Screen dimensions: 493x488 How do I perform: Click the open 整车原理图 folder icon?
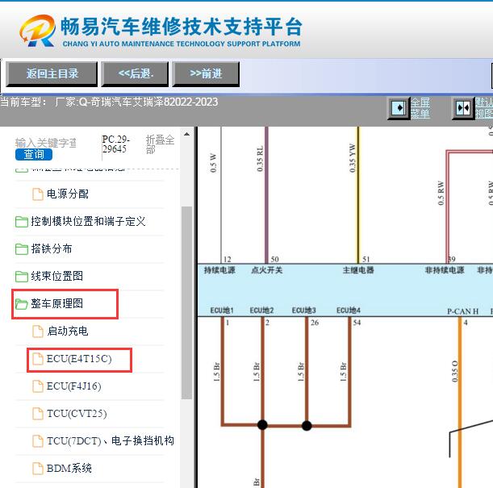21,304
